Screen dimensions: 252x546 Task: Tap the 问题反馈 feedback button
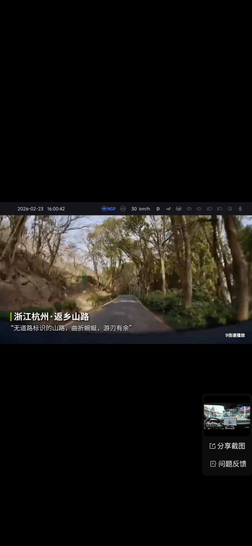click(x=228, y=464)
